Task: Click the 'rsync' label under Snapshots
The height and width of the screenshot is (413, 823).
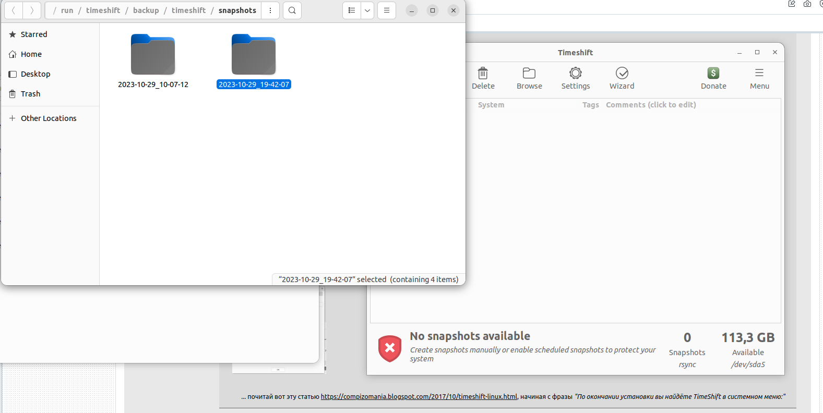Action: [687, 365]
